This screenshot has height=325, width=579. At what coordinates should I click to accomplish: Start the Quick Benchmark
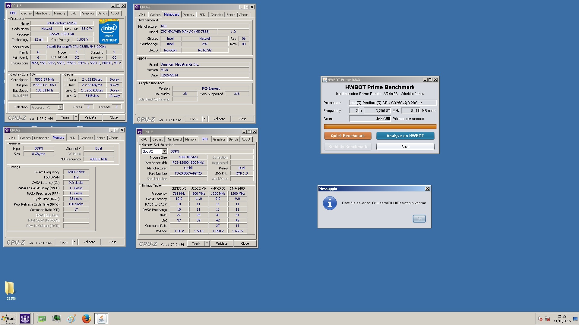click(348, 136)
